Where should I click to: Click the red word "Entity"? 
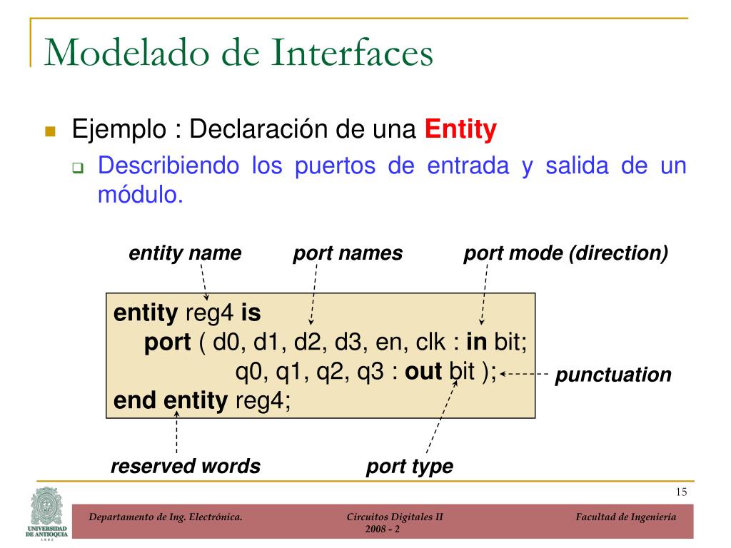tap(460, 129)
